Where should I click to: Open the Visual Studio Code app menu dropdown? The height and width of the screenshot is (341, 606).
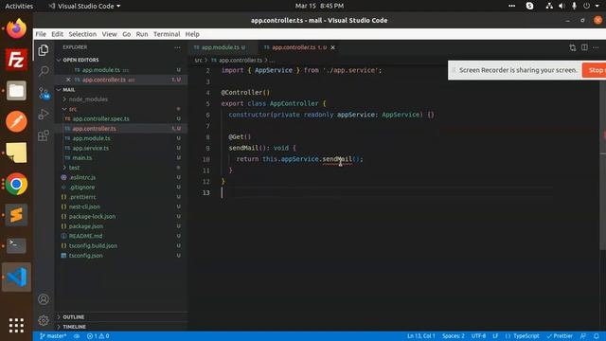pos(84,6)
